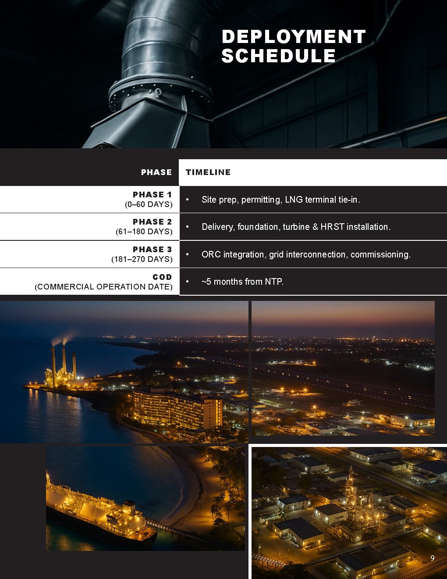
Task: Click the industrial facility aerial photo
Action: (x=349, y=513)
